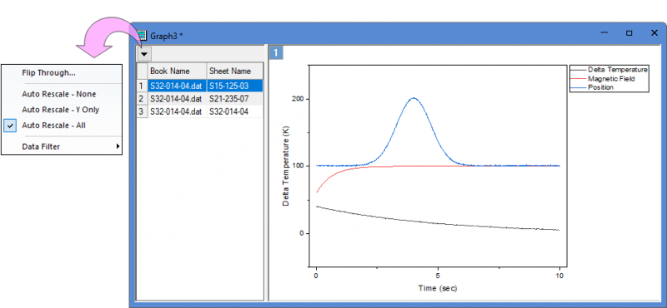Click the Delta Temperature legend entry

(x=609, y=69)
